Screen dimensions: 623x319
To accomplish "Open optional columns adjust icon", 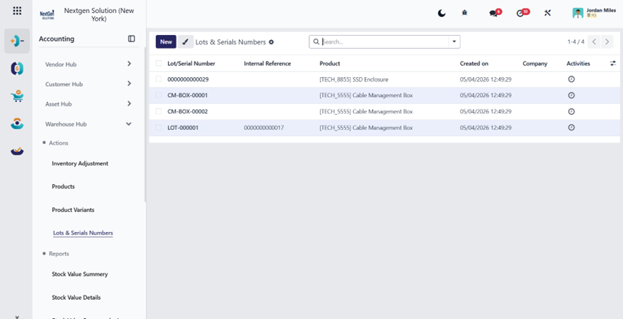I will 613,63.
